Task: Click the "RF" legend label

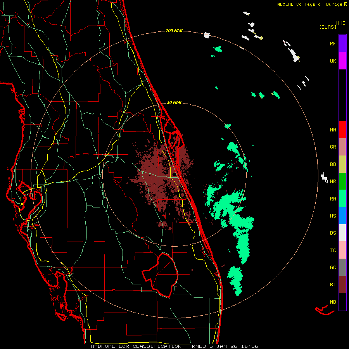Action: pyautogui.click(x=333, y=43)
